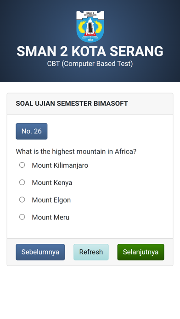Click the SOAL UJIAN SEMESTER BIMASOFT panel header
This screenshot has width=180, height=319.
click(x=90, y=104)
